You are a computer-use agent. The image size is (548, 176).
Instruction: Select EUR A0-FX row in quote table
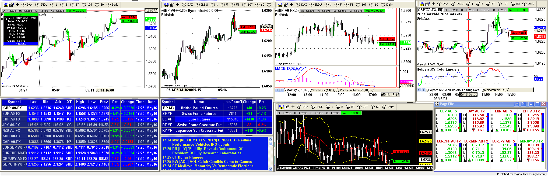tap(80, 113)
